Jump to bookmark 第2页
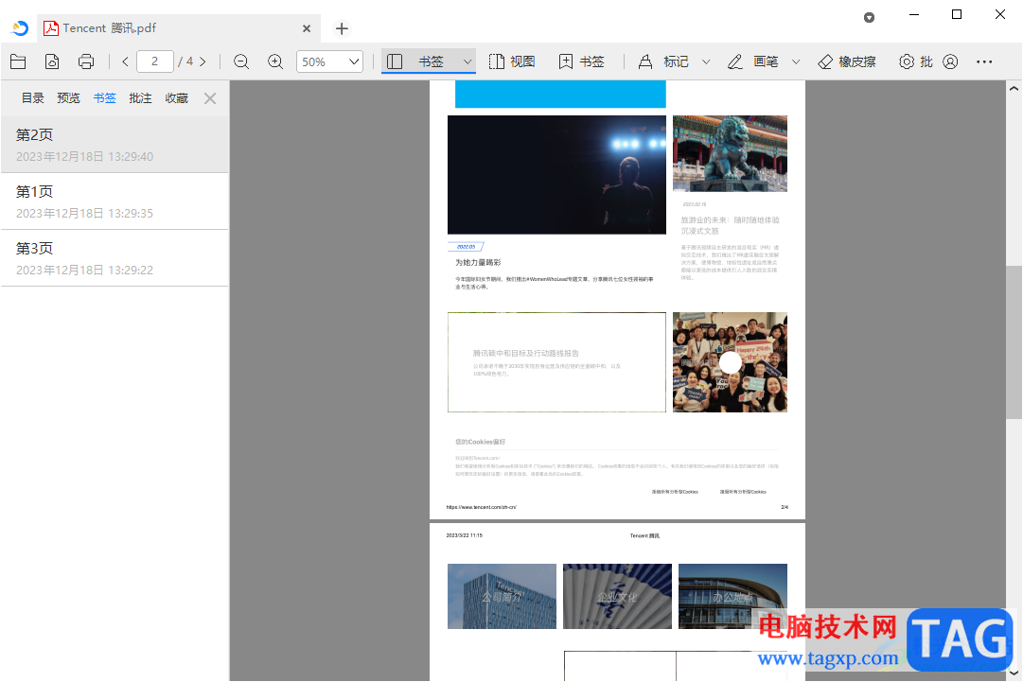Screen dimensions: 1023x682 click(115, 144)
